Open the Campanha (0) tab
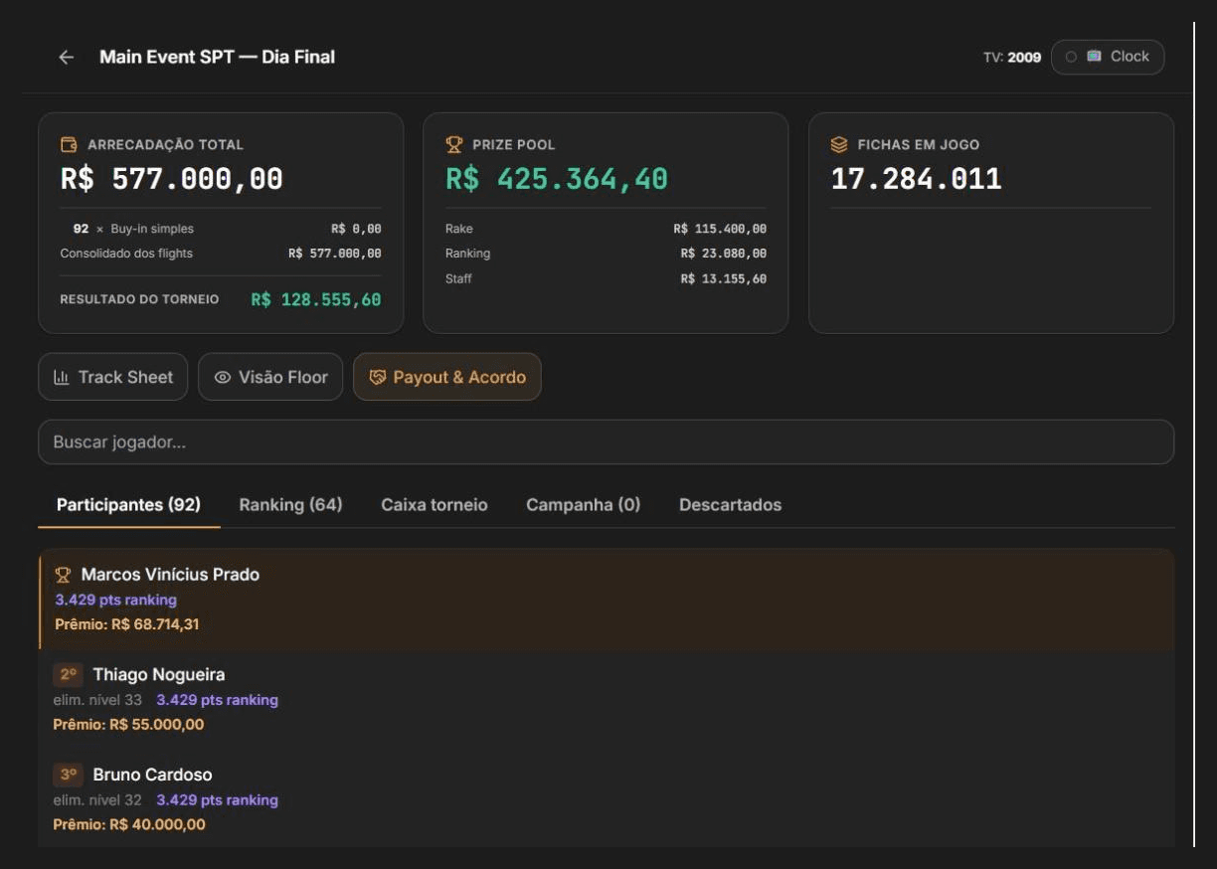 pyautogui.click(x=584, y=505)
